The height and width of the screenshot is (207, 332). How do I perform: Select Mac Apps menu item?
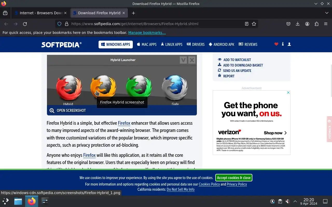(x=147, y=45)
